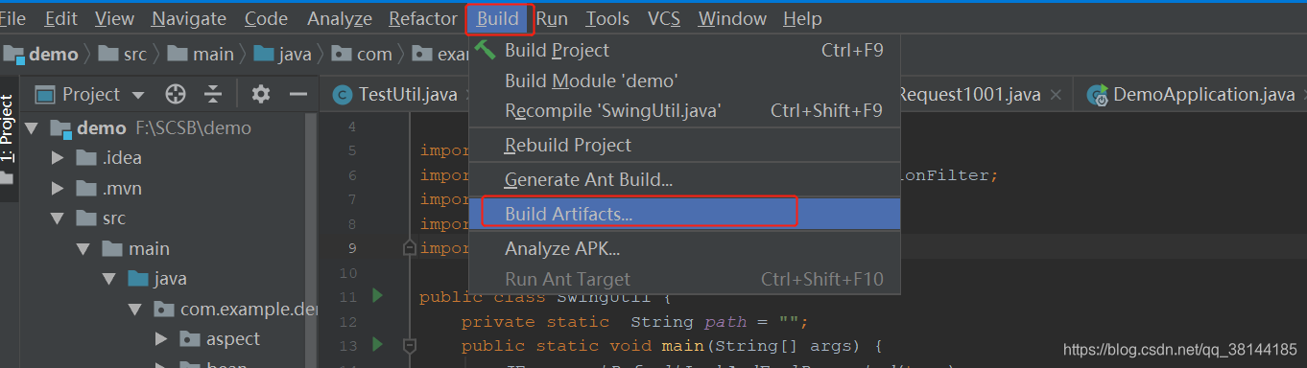Collapse the demo project root node

pyautogui.click(x=31, y=127)
